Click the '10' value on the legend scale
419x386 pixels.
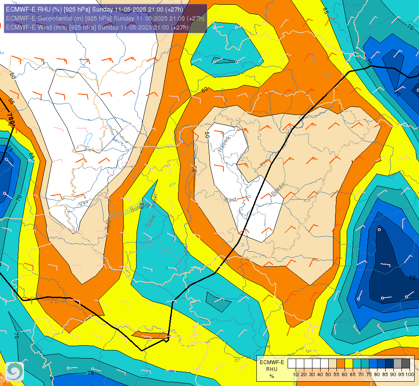pyautogui.click(x=296, y=374)
